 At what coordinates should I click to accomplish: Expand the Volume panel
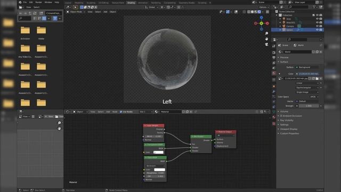click(x=283, y=111)
